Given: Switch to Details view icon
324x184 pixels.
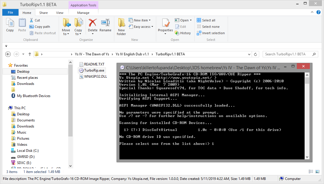Looking at the screenshot, I should [311, 171].
